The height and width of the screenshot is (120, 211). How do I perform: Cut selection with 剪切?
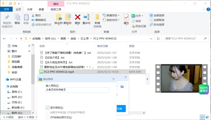(x=36, y=15)
